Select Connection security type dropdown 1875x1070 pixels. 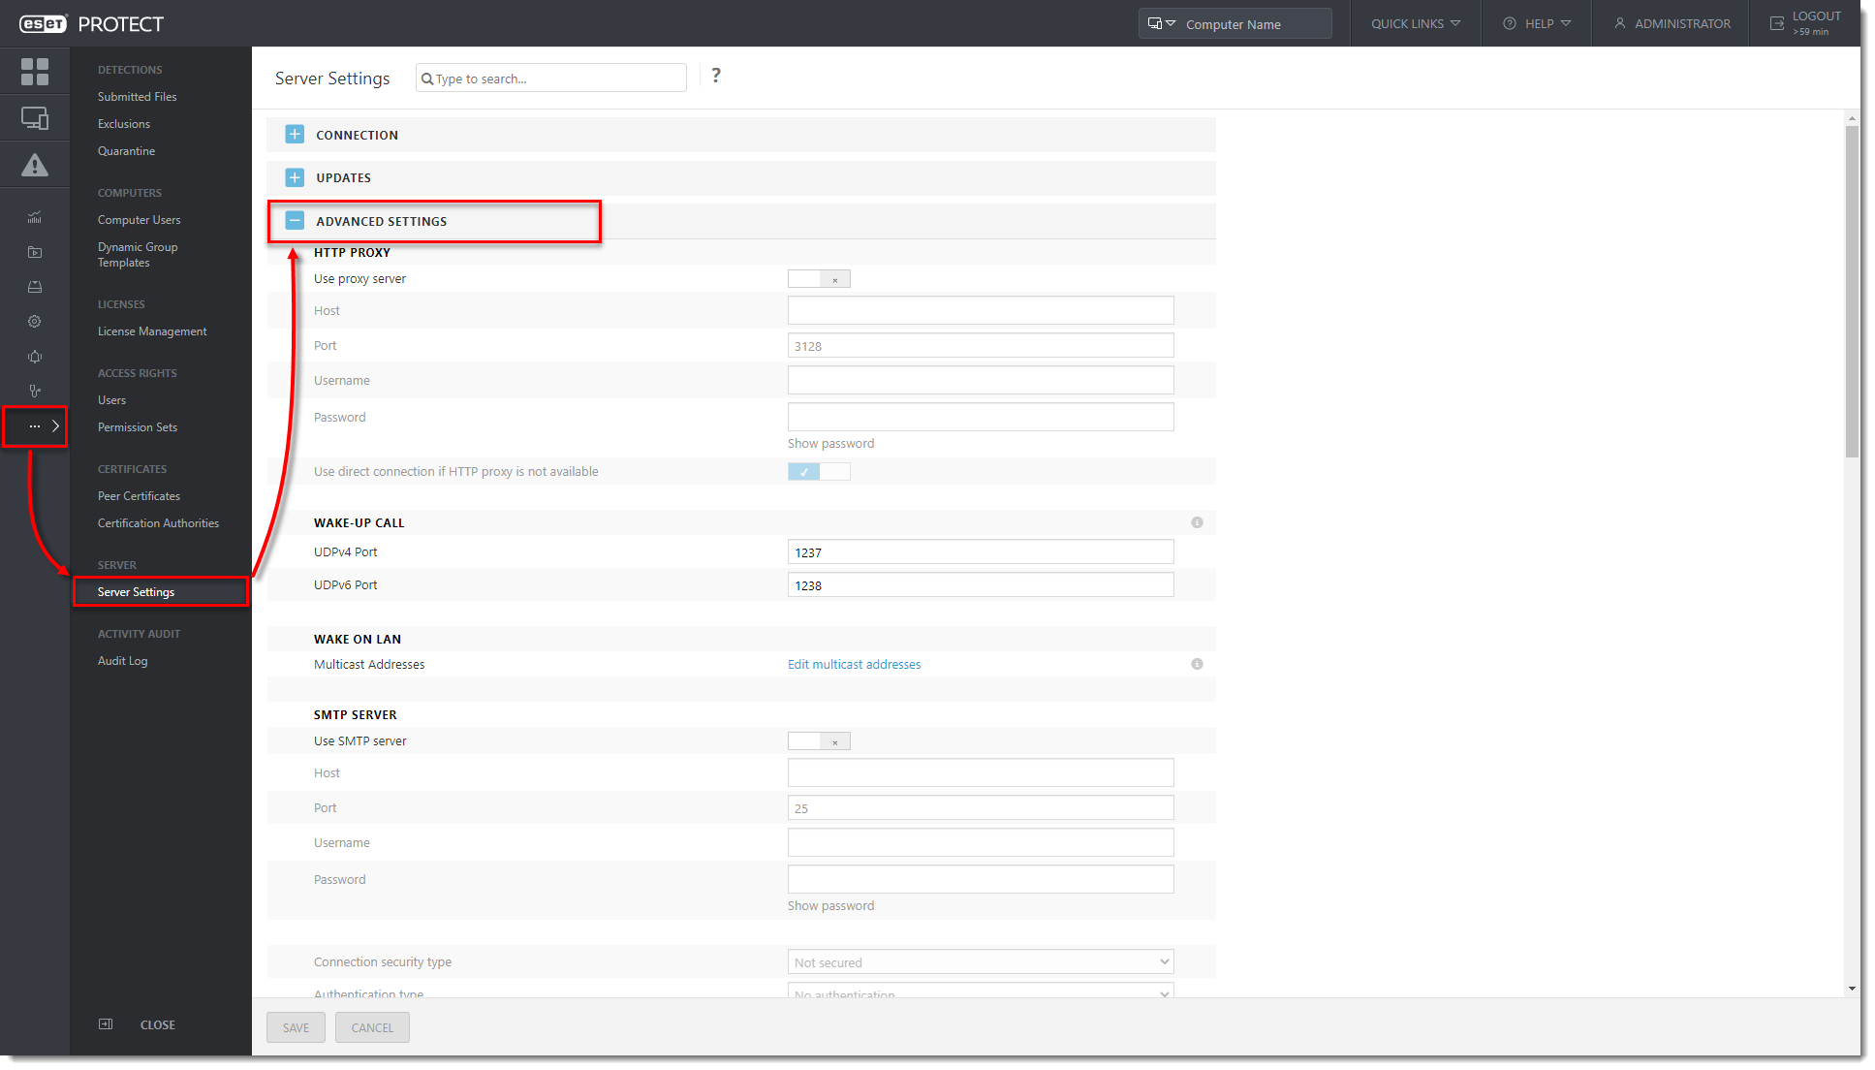[x=982, y=960]
